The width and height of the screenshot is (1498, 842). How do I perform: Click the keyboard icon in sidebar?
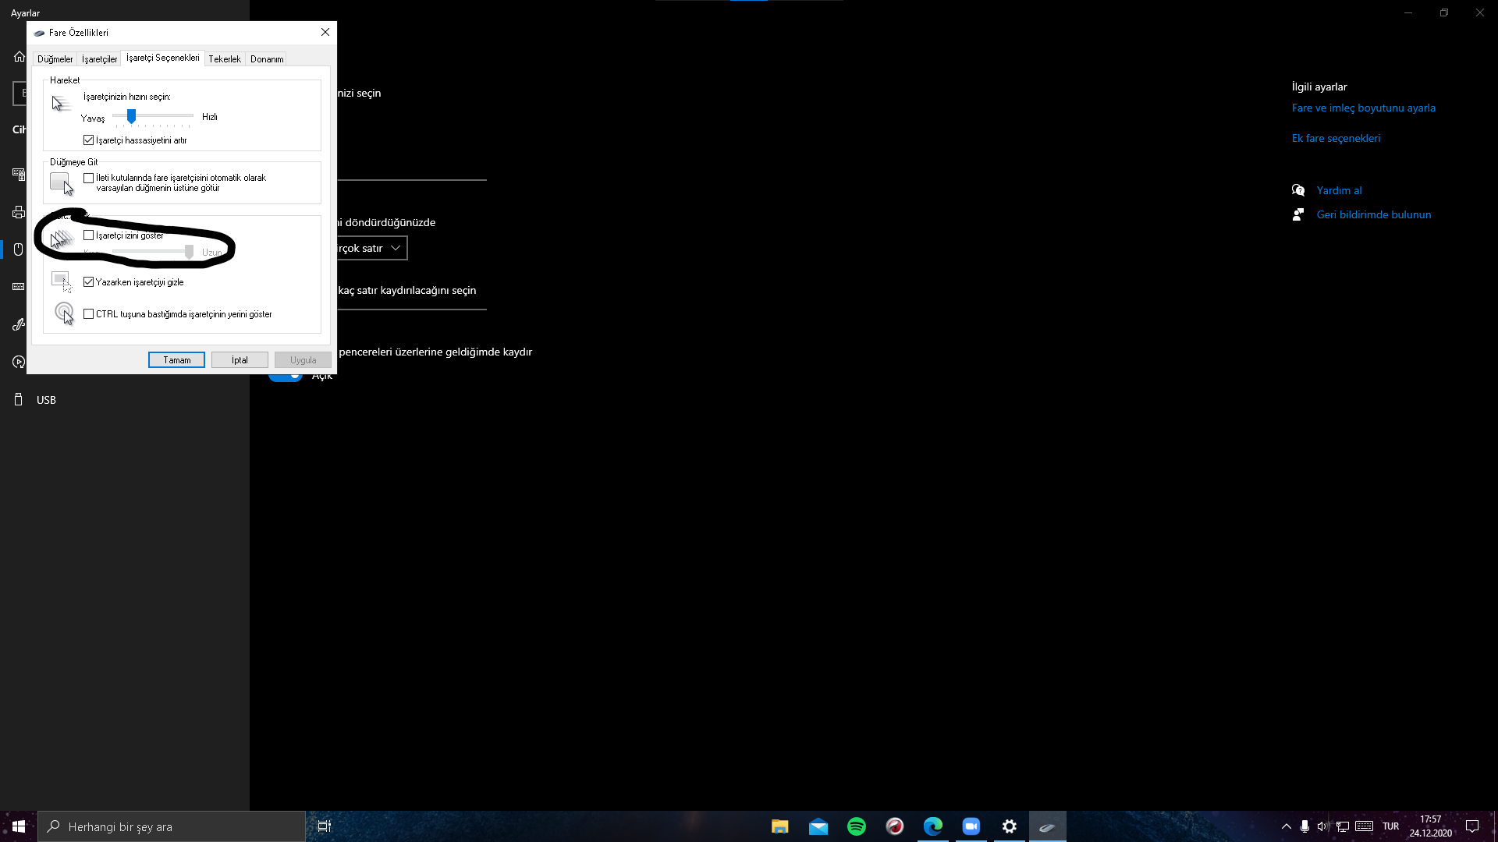point(19,287)
